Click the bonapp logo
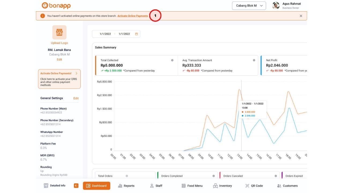 (x=56, y=5)
